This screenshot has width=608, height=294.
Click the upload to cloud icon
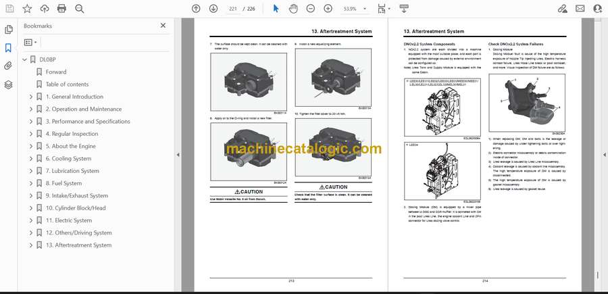coord(45,9)
